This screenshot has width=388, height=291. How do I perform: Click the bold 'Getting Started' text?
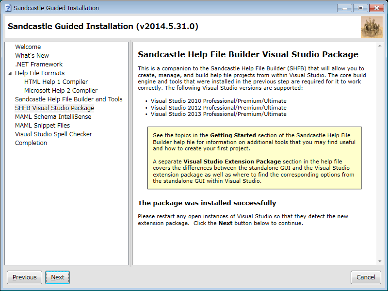(233, 135)
